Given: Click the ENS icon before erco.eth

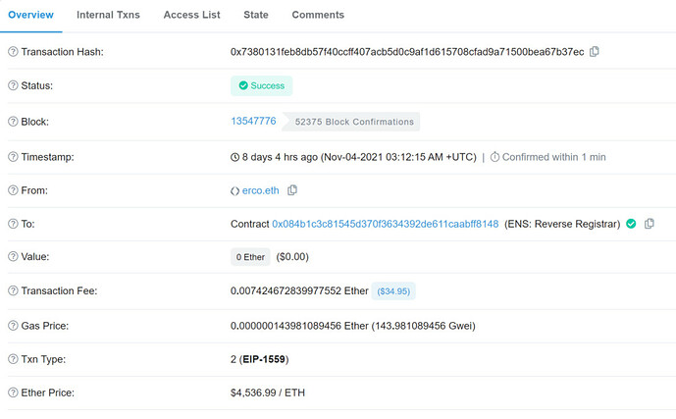Looking at the screenshot, I should point(234,191).
